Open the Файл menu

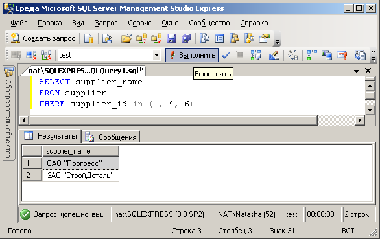[x=19, y=23]
